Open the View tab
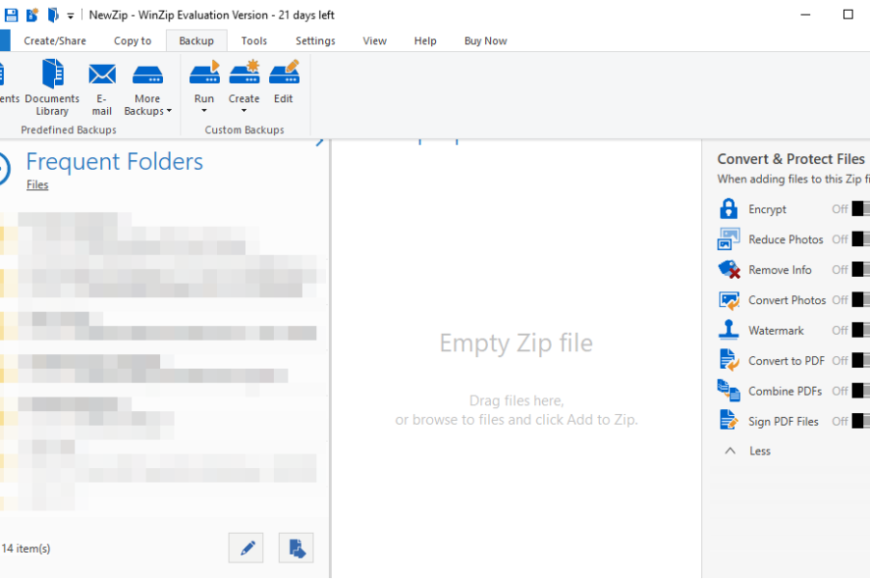This screenshot has height=579, width=870. [374, 41]
